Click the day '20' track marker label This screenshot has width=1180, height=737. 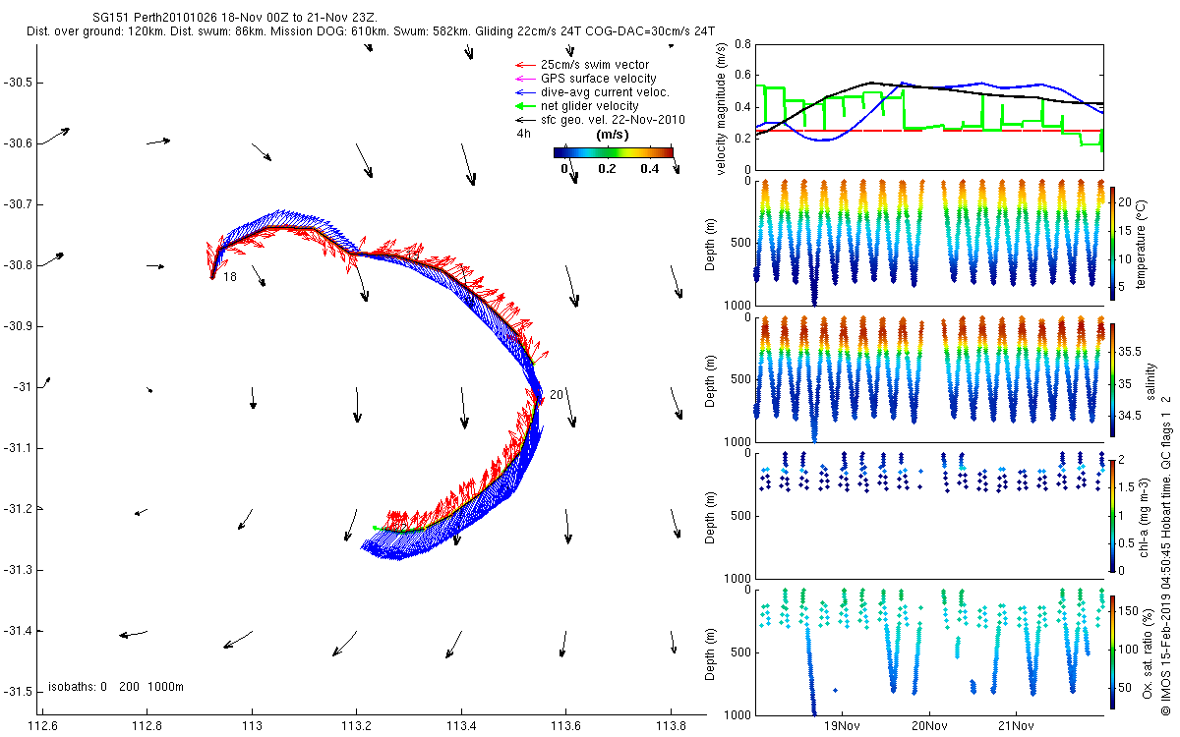coord(556,395)
